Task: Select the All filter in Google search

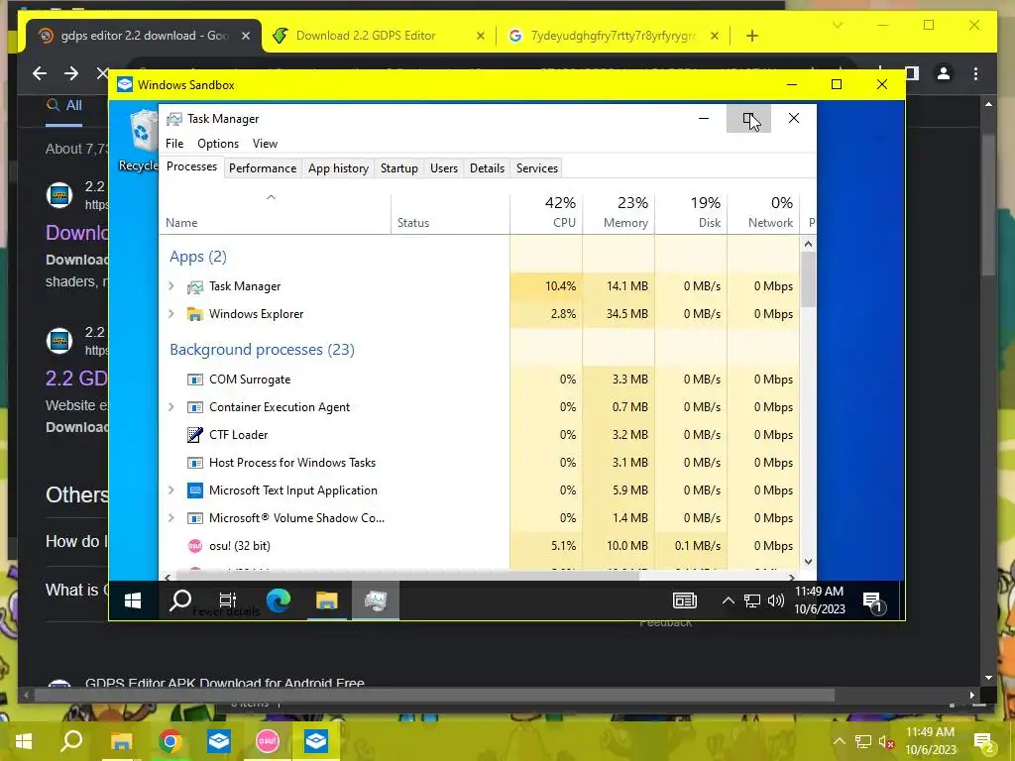Action: pyautogui.click(x=64, y=105)
